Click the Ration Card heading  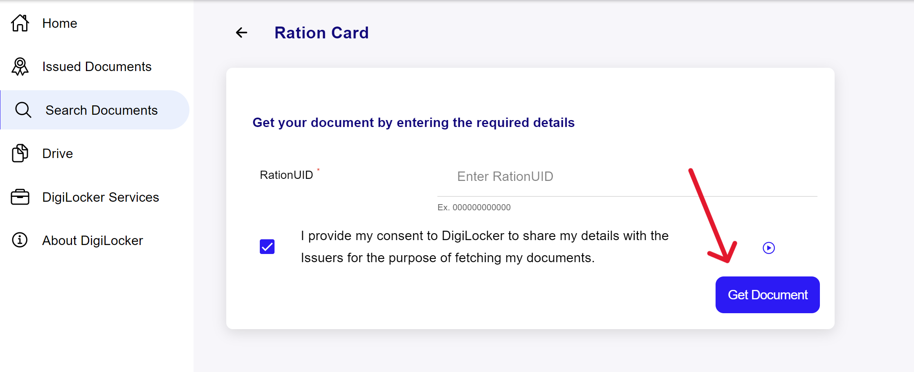(x=322, y=33)
